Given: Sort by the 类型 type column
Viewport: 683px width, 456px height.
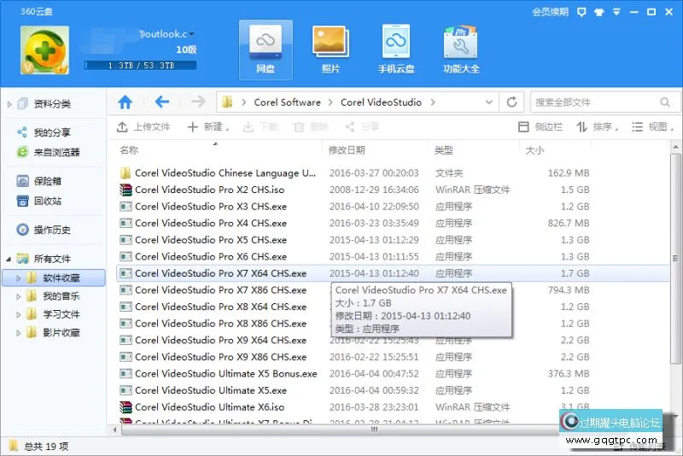Looking at the screenshot, I should (444, 150).
